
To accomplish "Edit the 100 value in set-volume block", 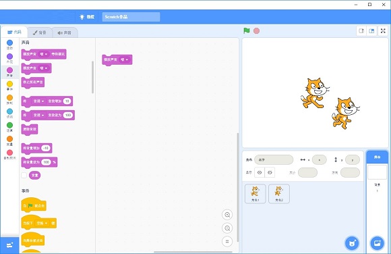I will click(46, 162).
